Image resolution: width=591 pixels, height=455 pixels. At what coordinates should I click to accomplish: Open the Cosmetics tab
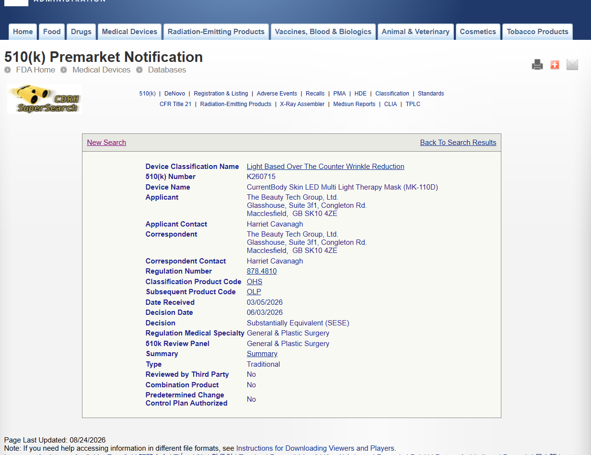(x=478, y=32)
